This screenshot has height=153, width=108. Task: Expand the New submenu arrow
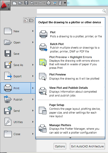[33, 31]
